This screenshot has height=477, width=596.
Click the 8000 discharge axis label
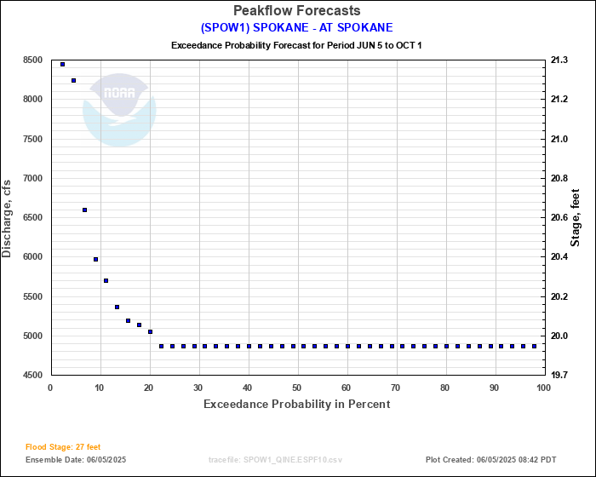click(x=32, y=100)
